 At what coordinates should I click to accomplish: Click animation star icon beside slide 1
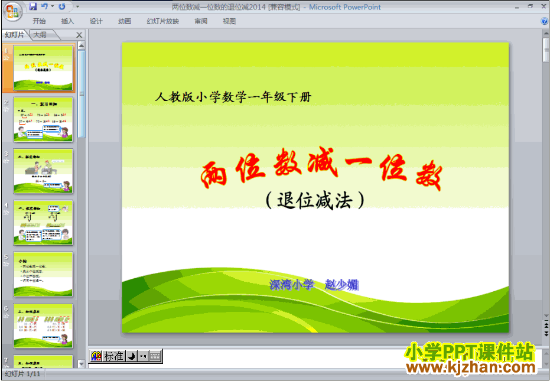tap(6, 58)
